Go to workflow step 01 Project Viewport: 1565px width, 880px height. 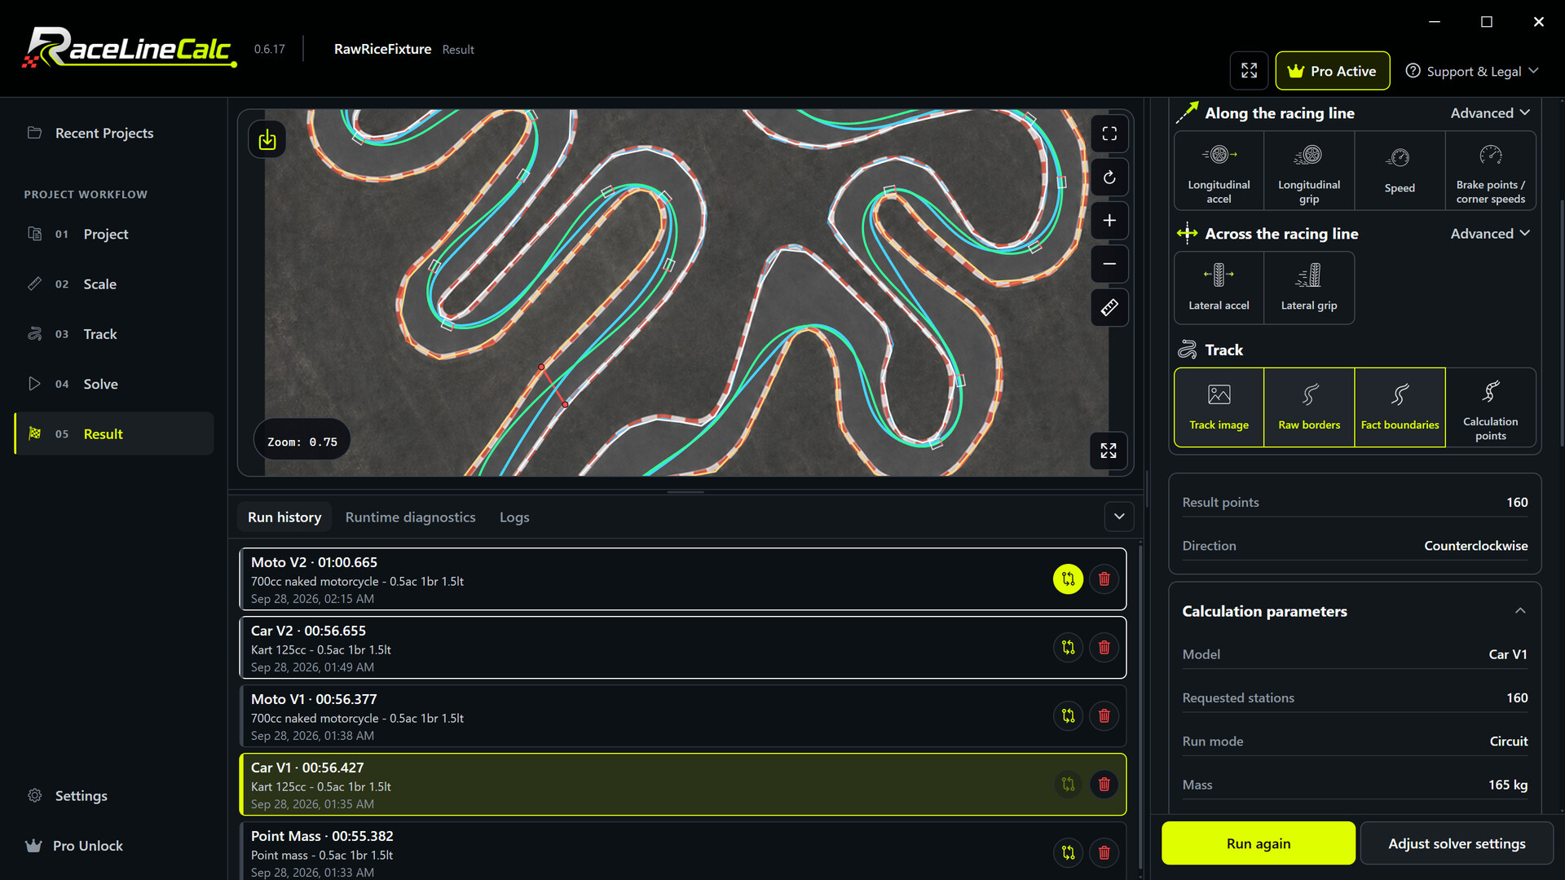click(x=114, y=234)
